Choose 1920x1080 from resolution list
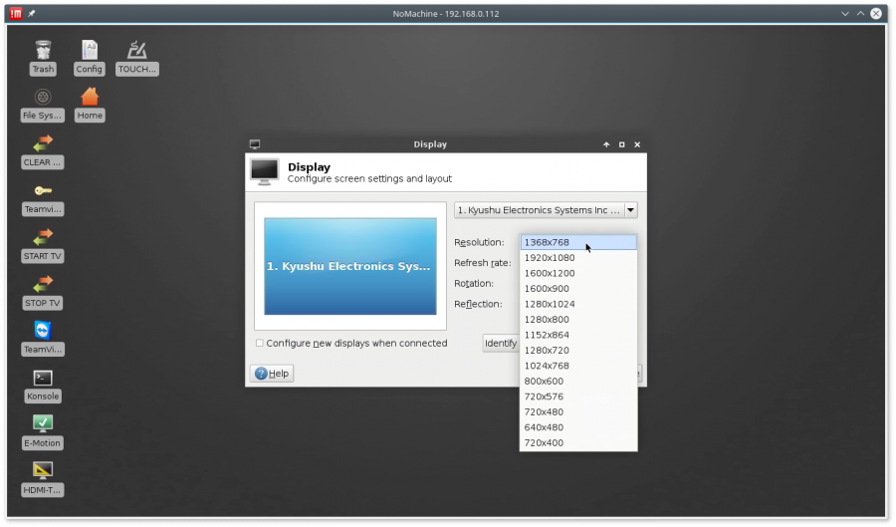 pos(549,258)
